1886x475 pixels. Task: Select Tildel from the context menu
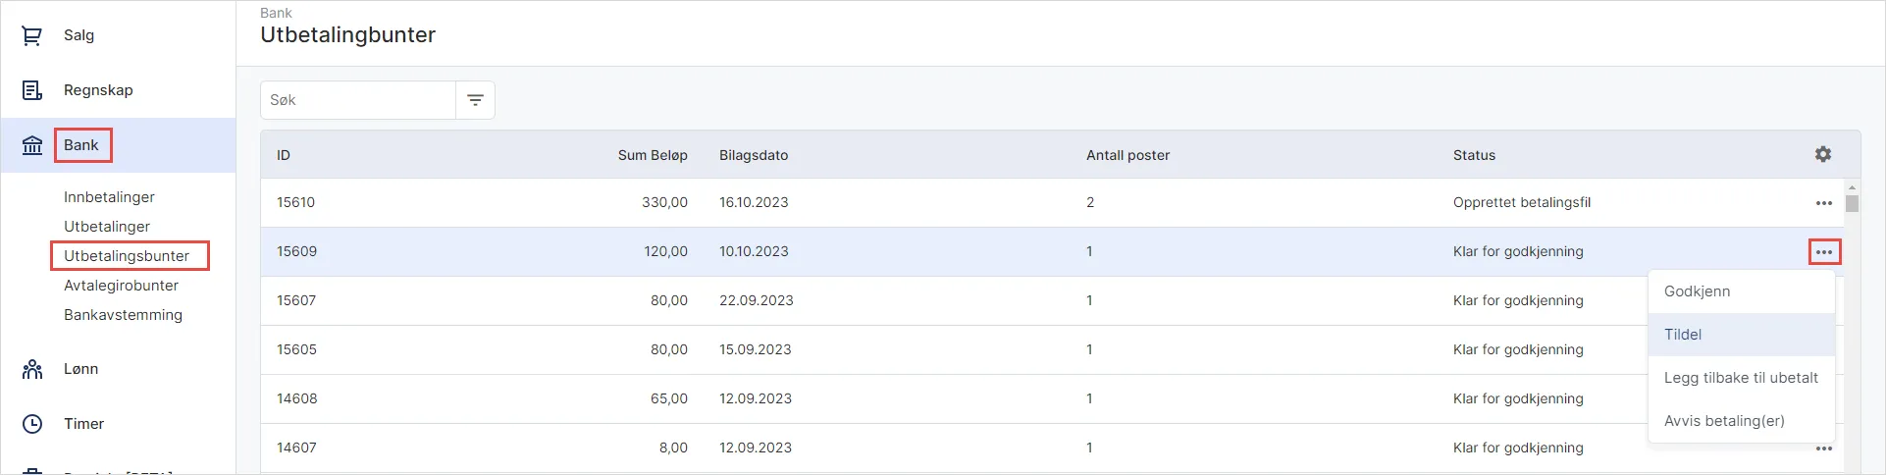pyautogui.click(x=1683, y=335)
